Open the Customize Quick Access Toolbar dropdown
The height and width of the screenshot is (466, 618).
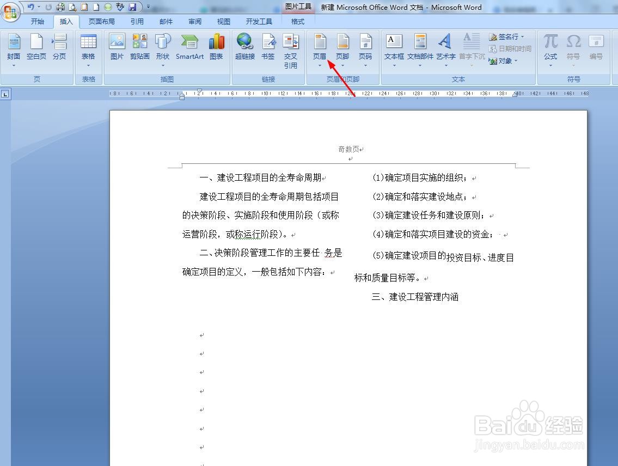tap(148, 7)
